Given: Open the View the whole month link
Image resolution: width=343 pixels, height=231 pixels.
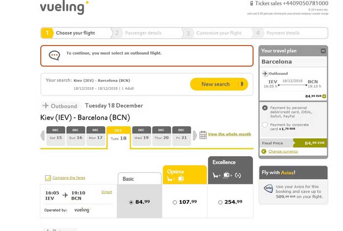Looking at the screenshot, I should pos(229,134).
